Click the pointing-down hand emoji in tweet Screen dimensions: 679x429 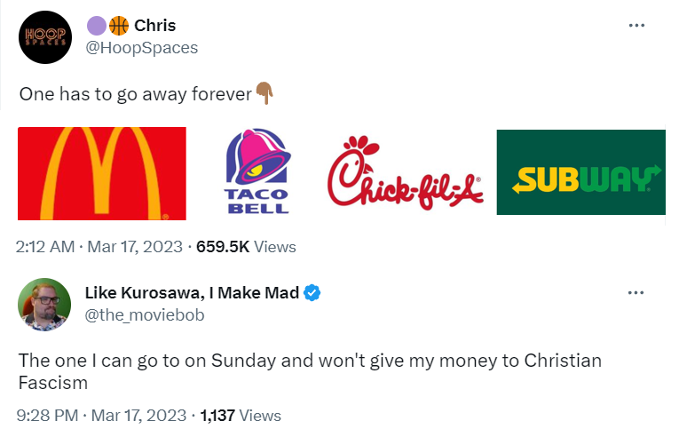264,91
